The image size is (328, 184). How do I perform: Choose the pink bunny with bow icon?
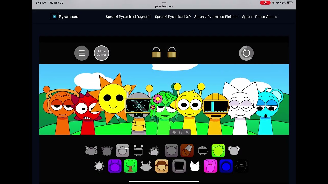(210, 166)
